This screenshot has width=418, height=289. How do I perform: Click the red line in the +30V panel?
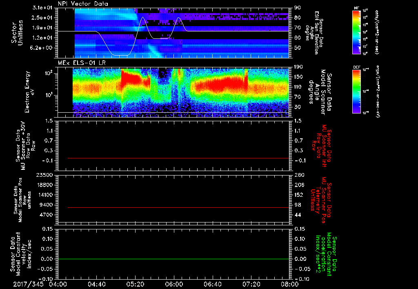point(178,158)
